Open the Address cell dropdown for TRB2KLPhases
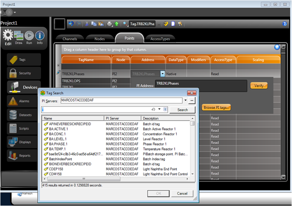 click(x=163, y=74)
